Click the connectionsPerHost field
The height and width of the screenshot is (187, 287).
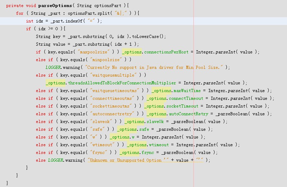click(x=166, y=52)
